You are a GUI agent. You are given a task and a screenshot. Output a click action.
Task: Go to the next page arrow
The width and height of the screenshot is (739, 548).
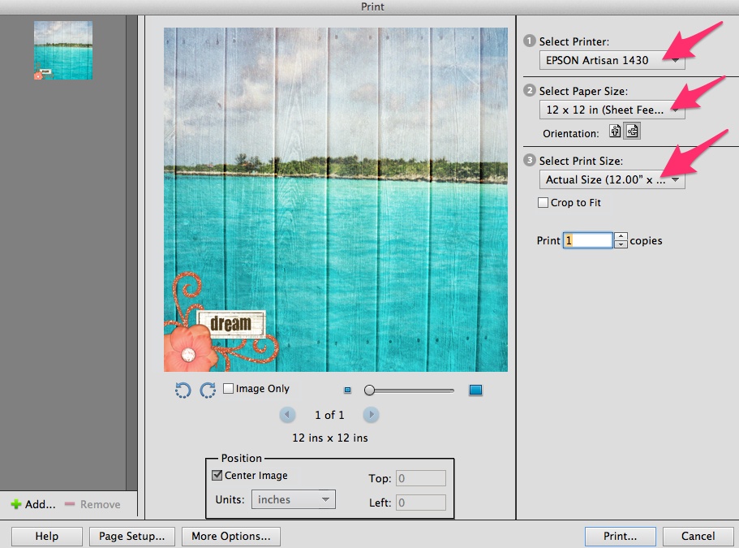[x=371, y=415]
